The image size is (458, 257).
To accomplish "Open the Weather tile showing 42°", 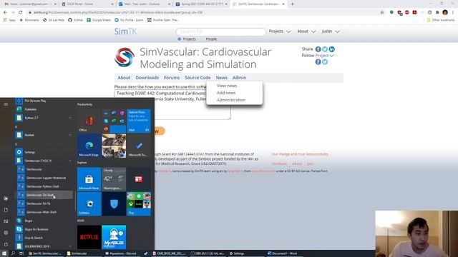I will [114, 179].
